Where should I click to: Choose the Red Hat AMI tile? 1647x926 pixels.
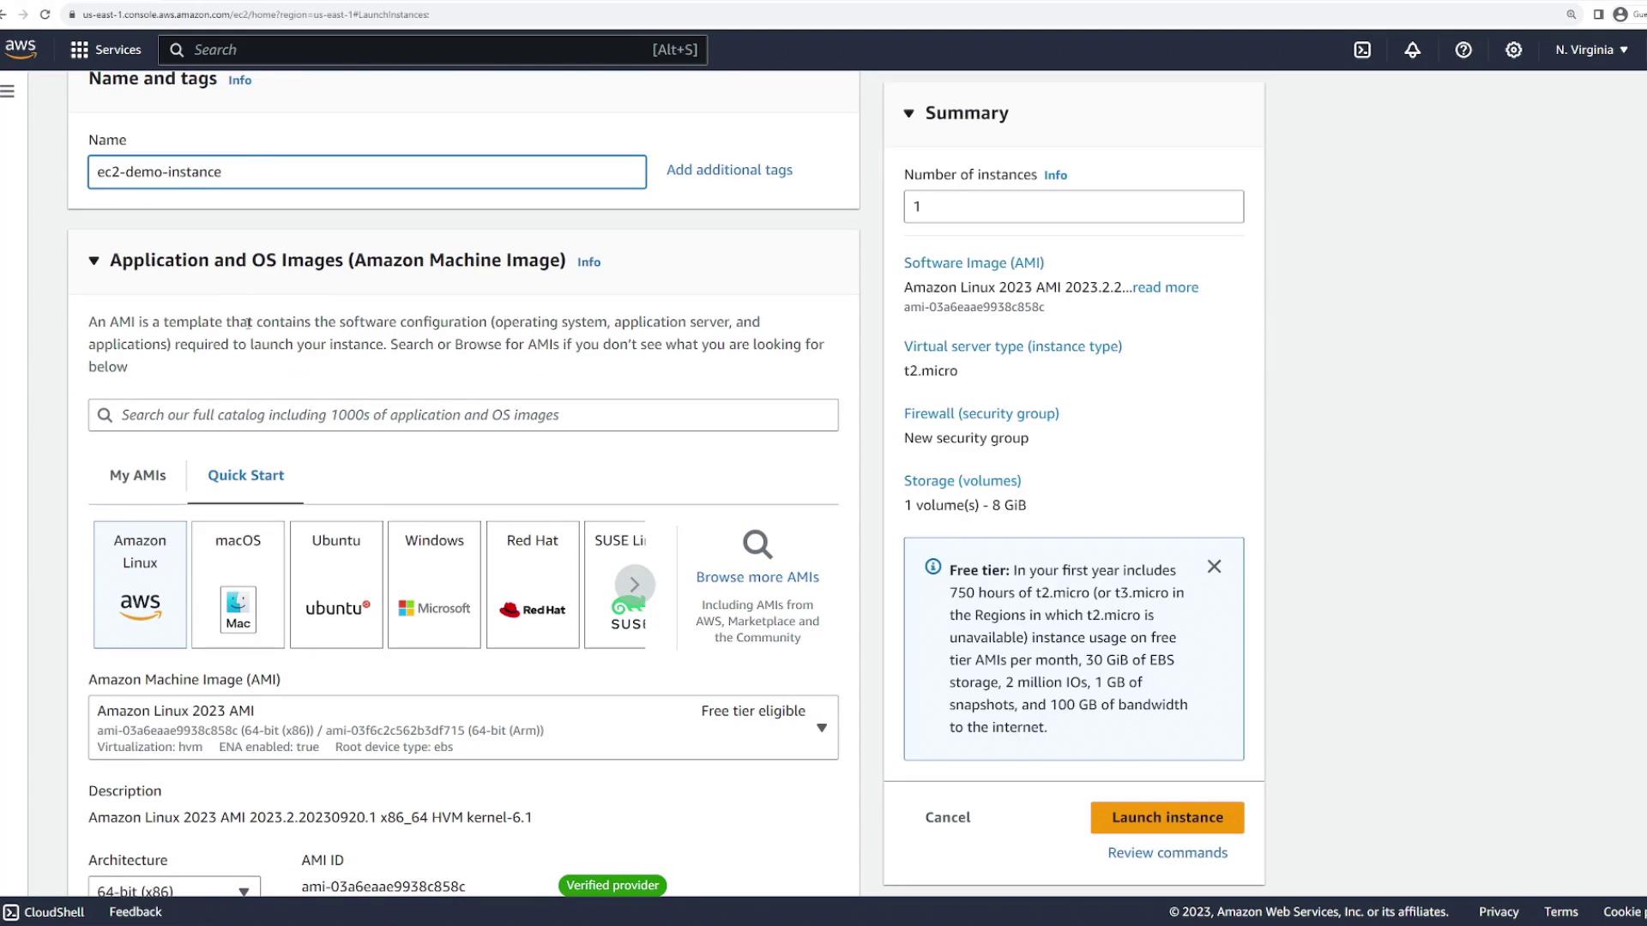533,585
